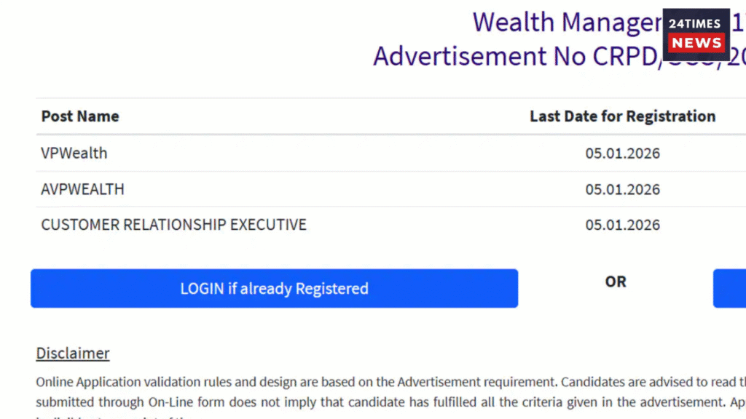Click the VPWealth registration date 05.01.2026

click(622, 153)
